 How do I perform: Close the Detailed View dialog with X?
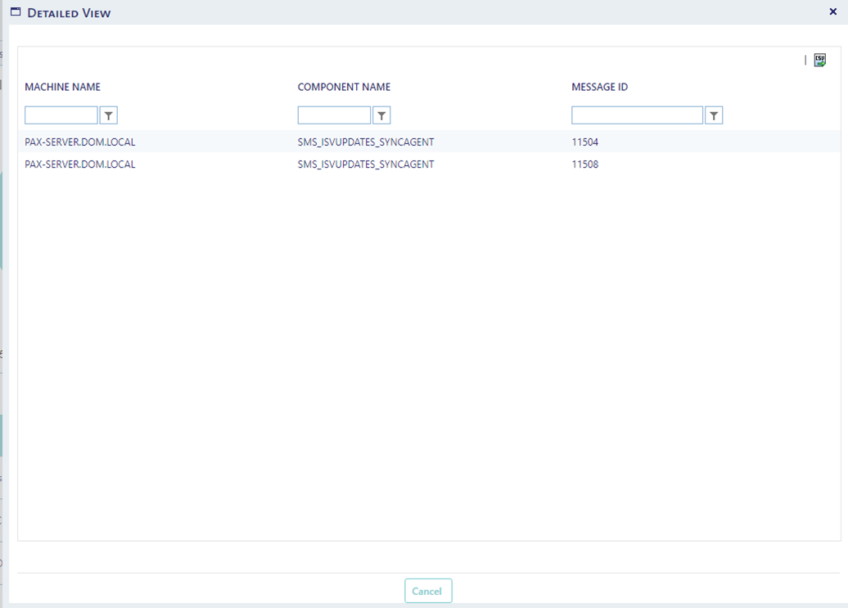(x=832, y=12)
